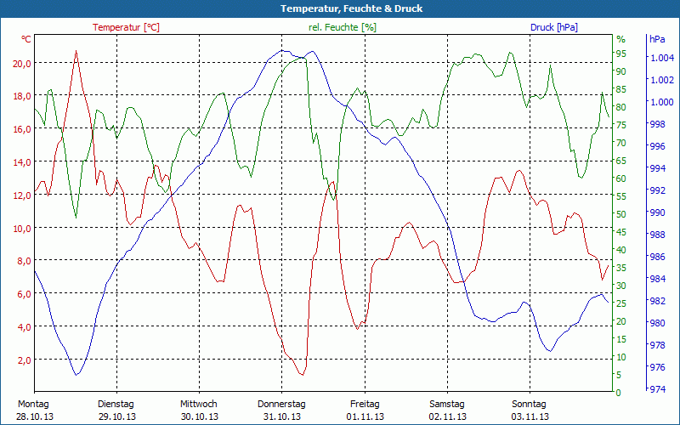Click the green 'rel. Feuchte [%]' legend label

(343, 27)
